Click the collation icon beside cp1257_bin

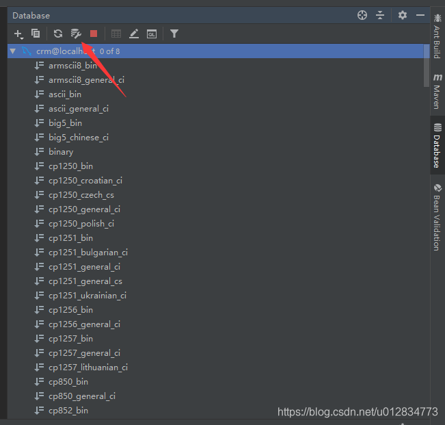(x=39, y=338)
